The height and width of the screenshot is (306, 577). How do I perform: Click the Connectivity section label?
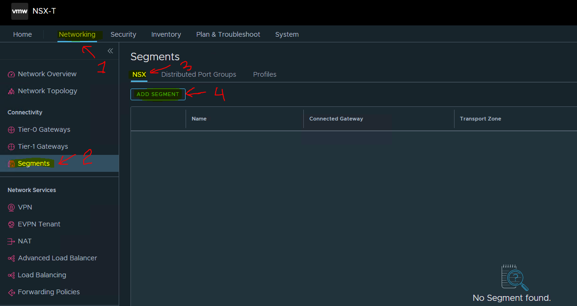point(25,113)
